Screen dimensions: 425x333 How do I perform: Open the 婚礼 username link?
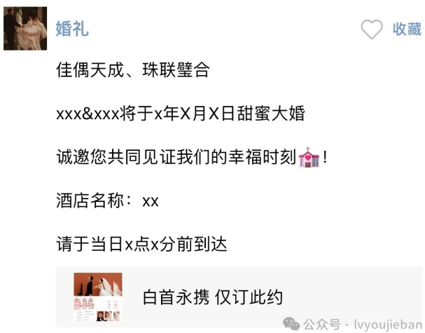pos(72,29)
